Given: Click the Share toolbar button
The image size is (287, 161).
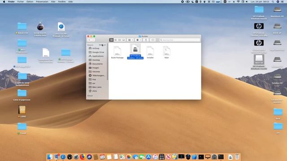Looking at the screenshot, I should tap(146, 40).
